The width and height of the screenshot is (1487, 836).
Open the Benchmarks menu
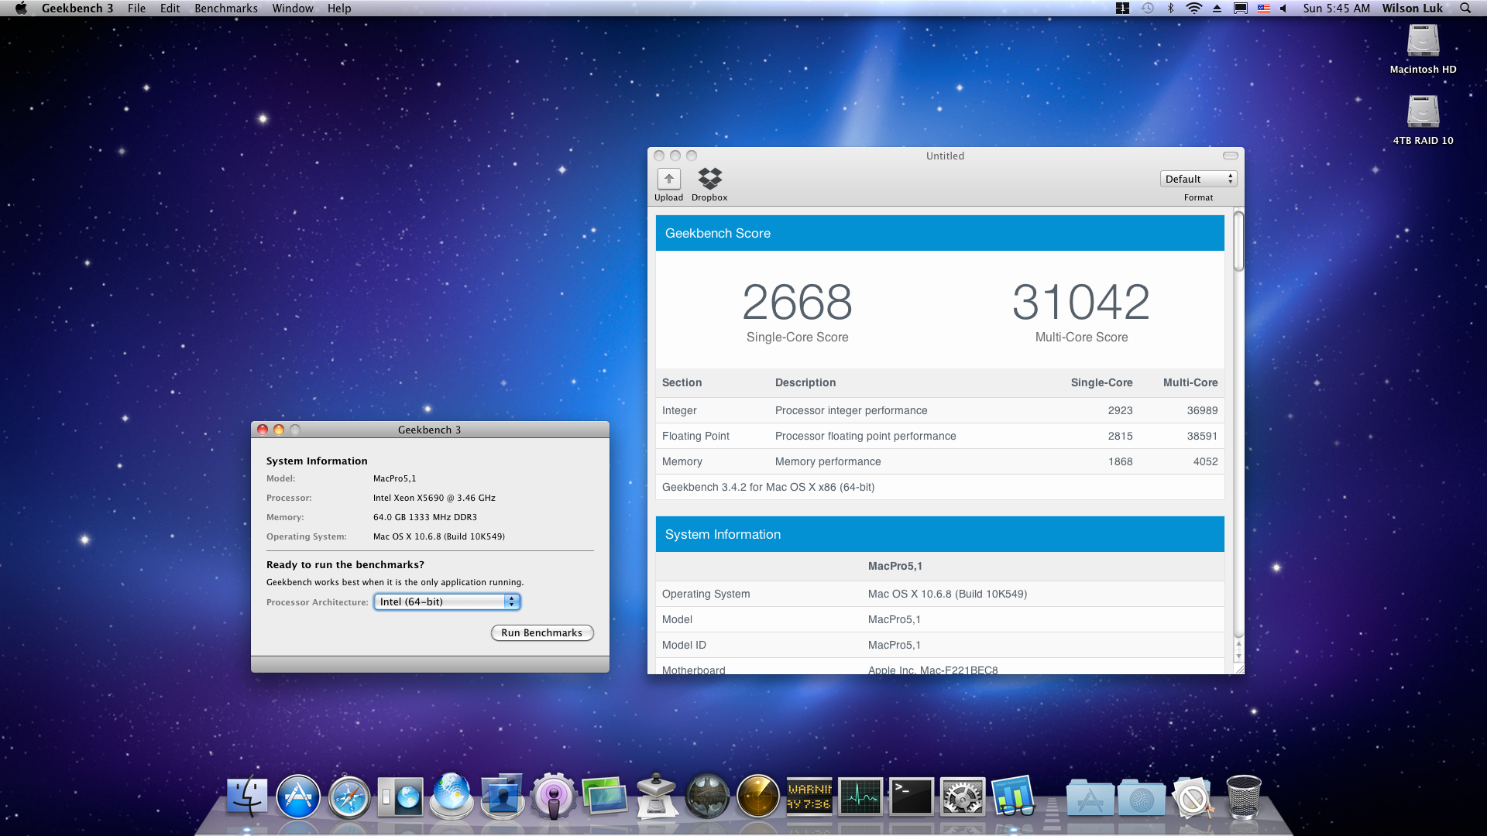pos(226,8)
